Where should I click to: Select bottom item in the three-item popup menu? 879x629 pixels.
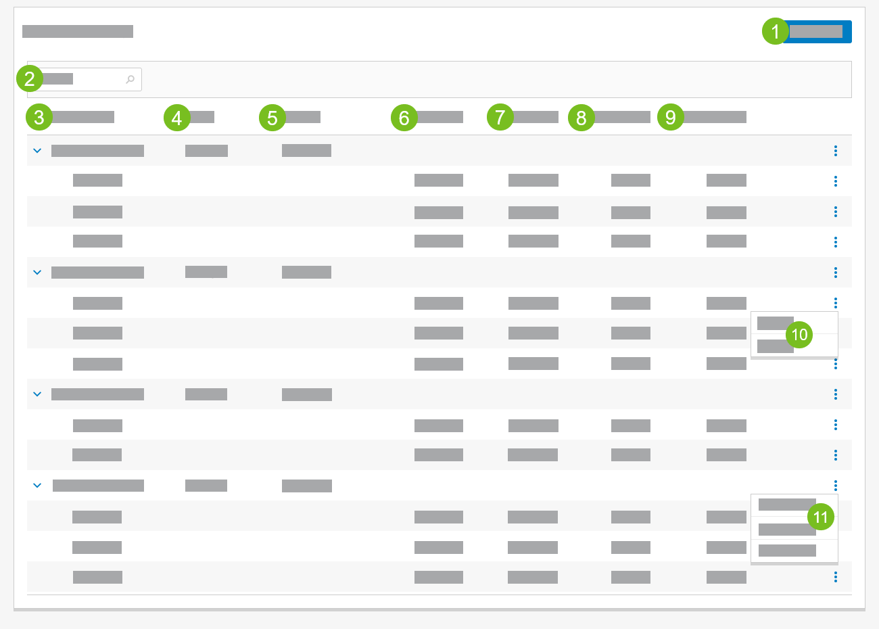(x=787, y=551)
